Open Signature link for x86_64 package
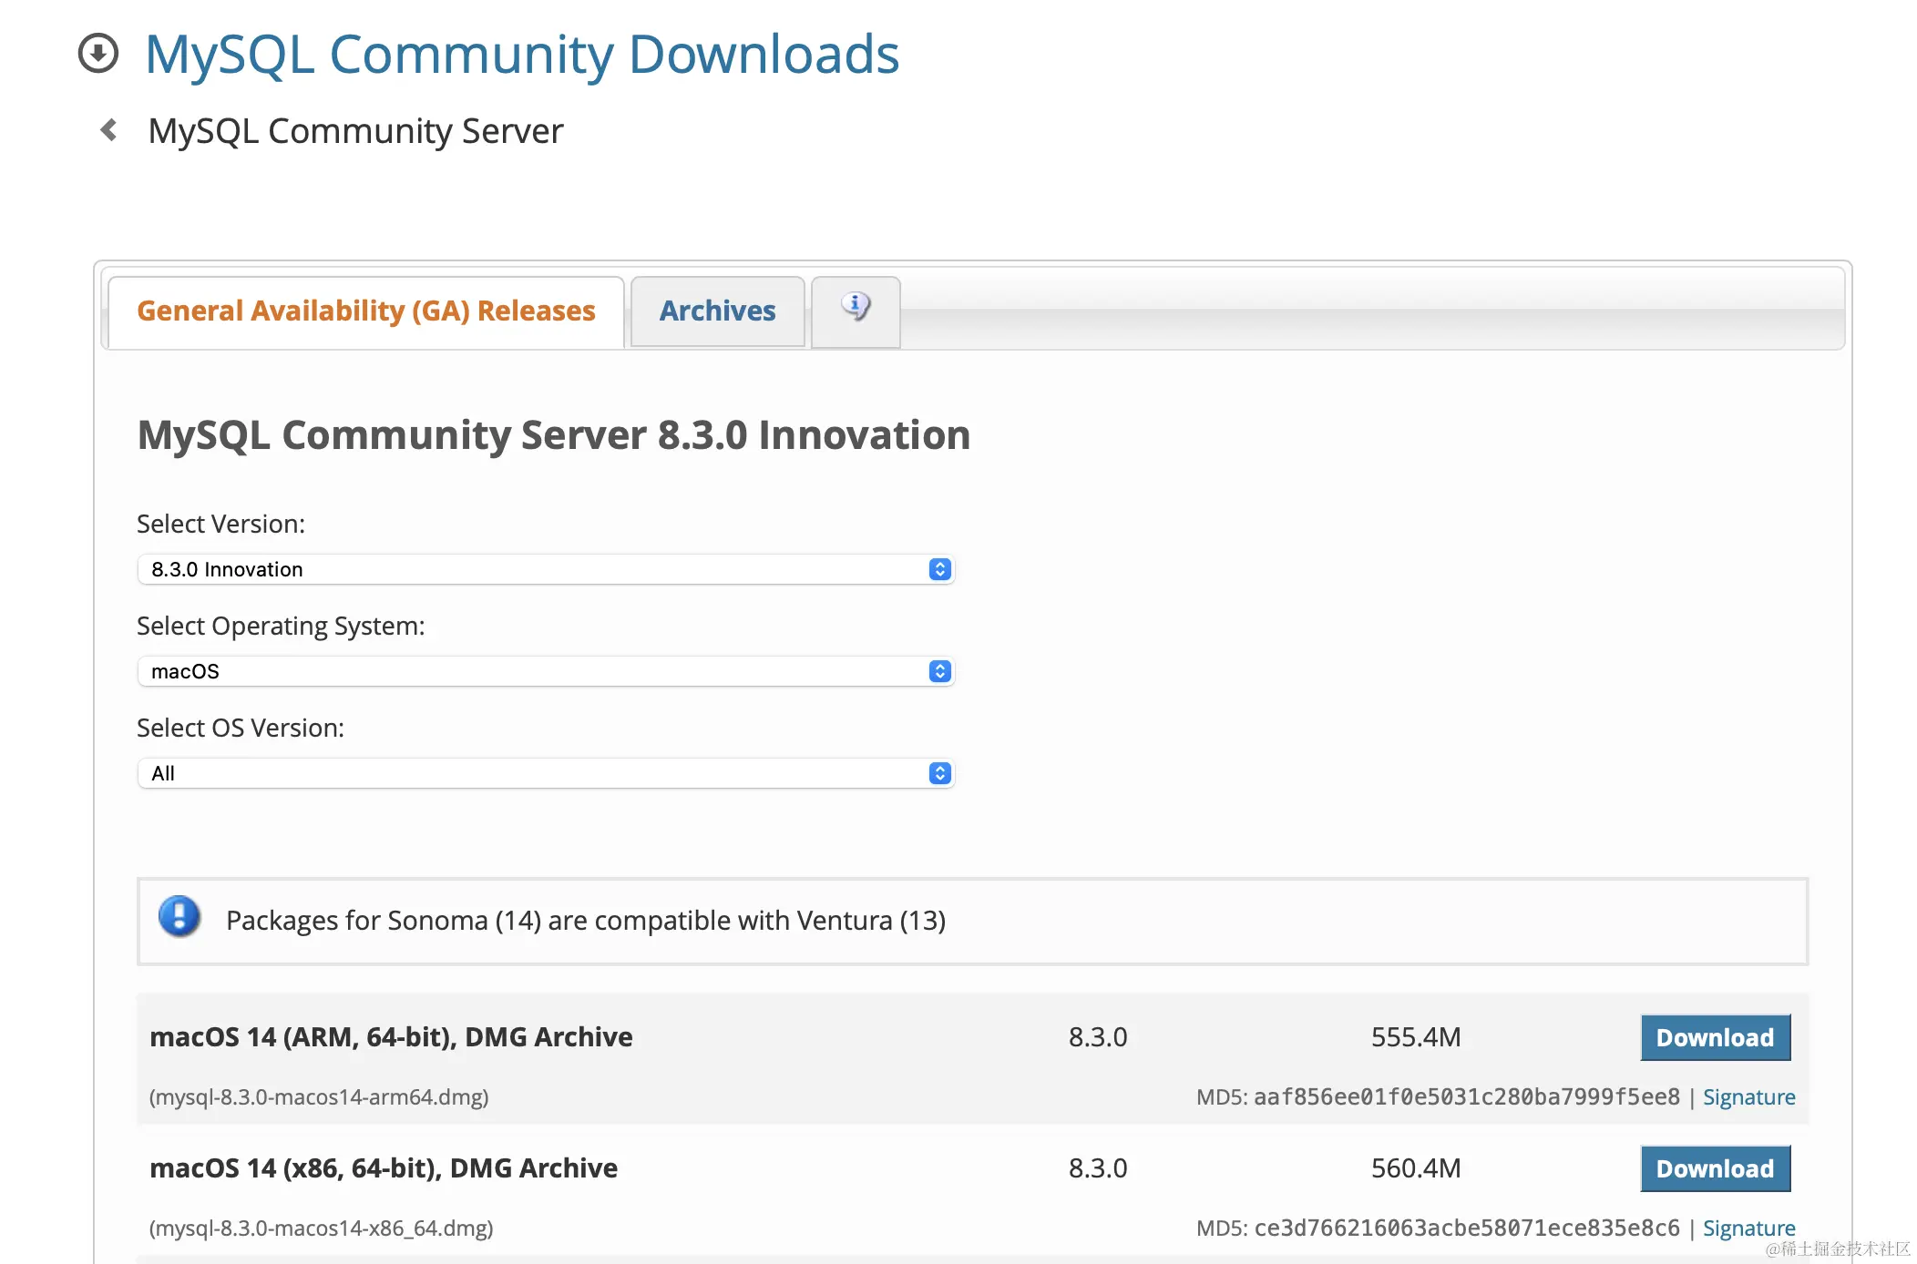 pyautogui.click(x=1748, y=1228)
